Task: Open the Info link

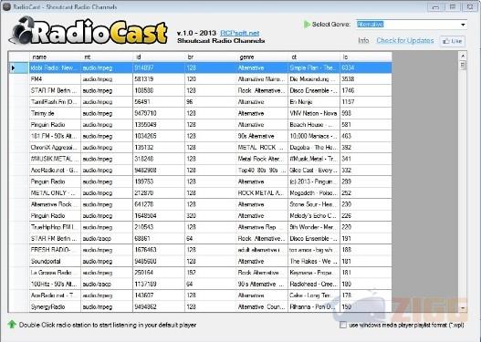Action: 363,41
